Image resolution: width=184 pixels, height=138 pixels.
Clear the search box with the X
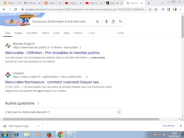tap(97, 22)
